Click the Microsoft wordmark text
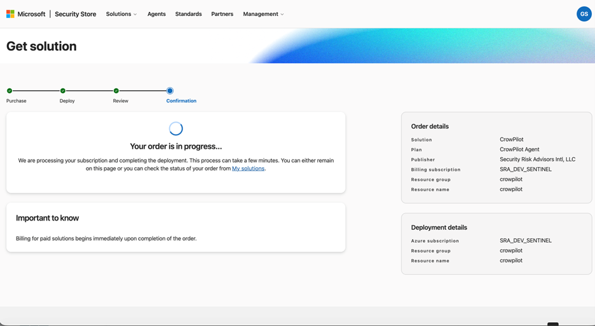 31,14
